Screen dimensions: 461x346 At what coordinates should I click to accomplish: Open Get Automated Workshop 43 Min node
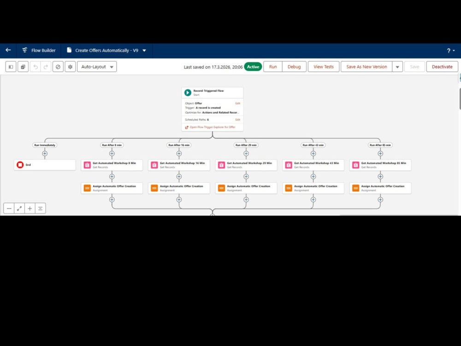click(313, 165)
